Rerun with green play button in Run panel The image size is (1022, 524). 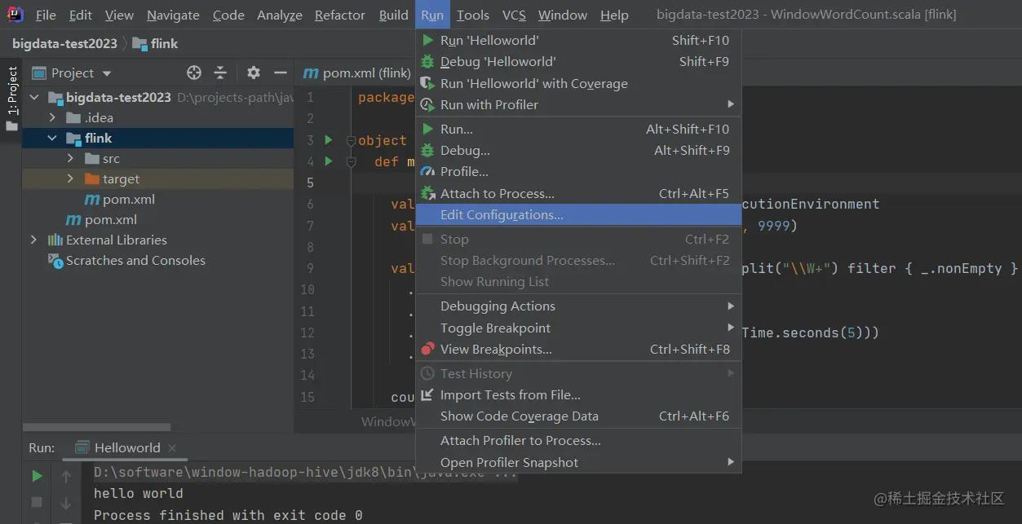tap(37, 476)
